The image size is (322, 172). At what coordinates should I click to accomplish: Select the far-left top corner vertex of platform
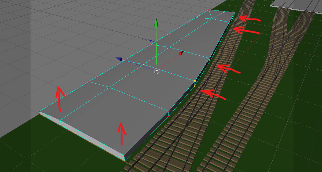click(x=40, y=111)
